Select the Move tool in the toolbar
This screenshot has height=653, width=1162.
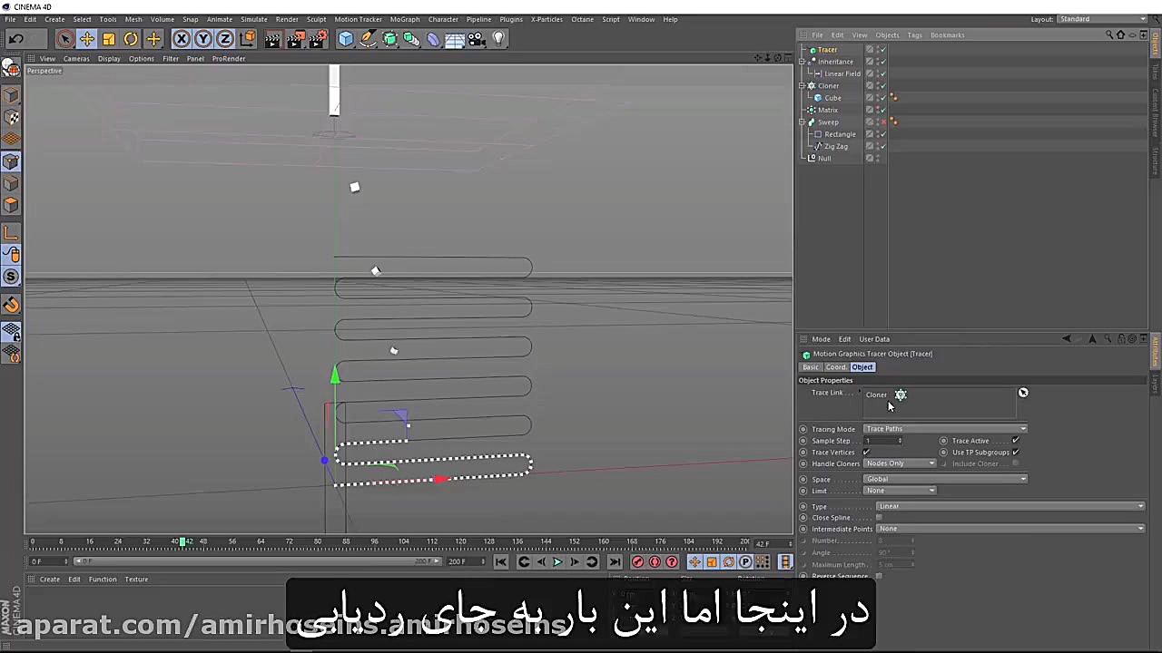tap(86, 38)
